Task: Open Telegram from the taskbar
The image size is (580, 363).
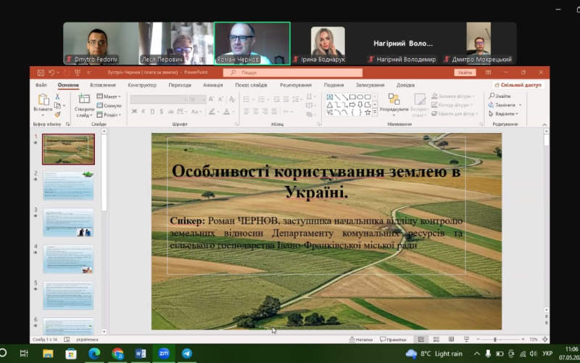Action: 186,354
